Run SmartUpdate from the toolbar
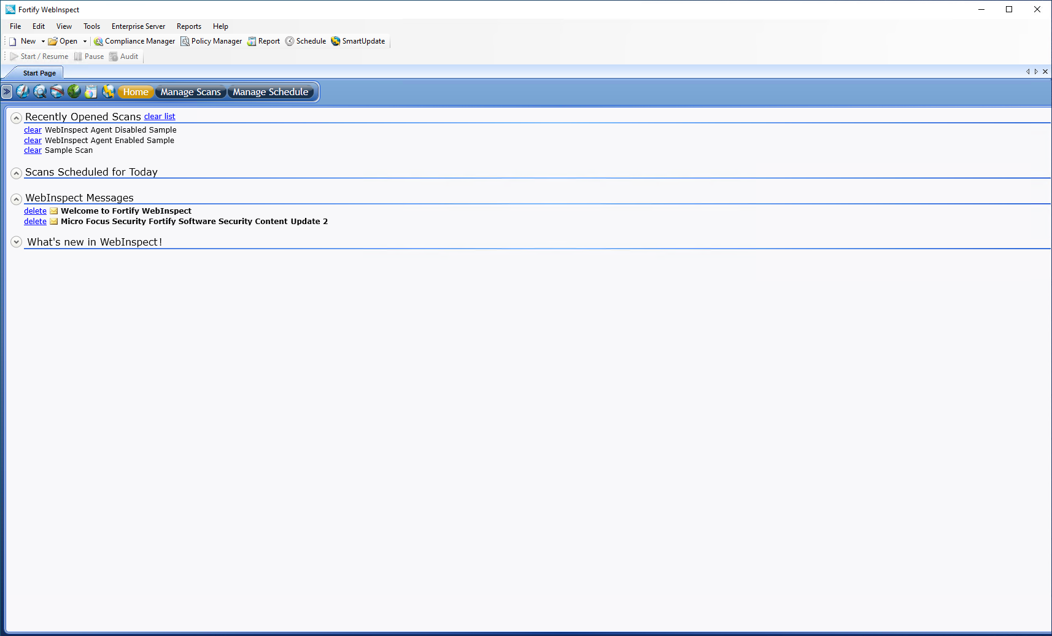Image resolution: width=1052 pixels, height=636 pixels. [358, 41]
